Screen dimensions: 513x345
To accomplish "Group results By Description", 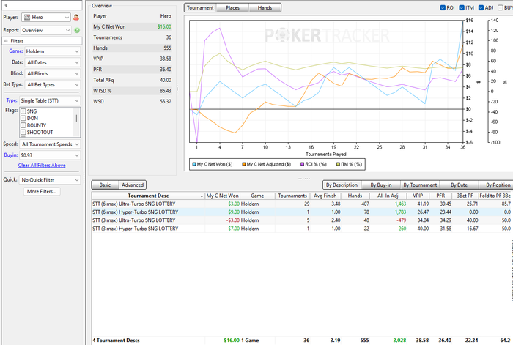I will pos(342,185).
